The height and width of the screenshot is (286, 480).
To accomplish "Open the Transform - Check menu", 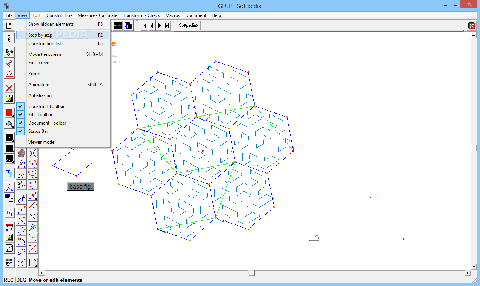I will click(x=142, y=15).
